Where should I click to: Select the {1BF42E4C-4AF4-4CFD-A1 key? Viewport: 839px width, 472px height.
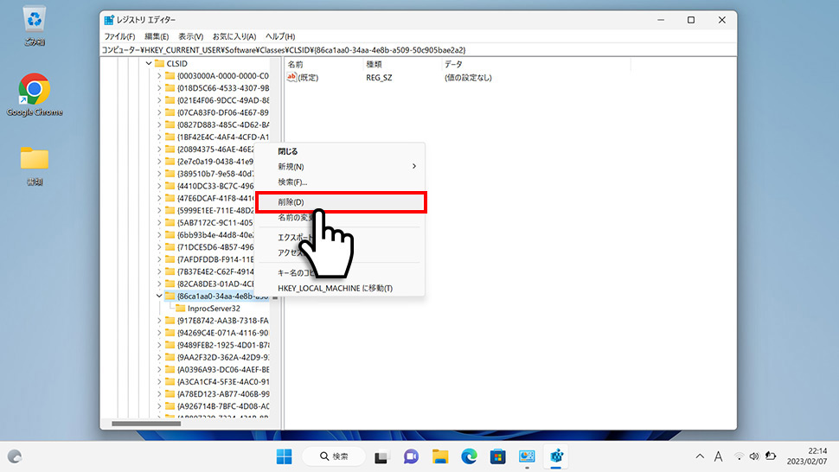223,137
